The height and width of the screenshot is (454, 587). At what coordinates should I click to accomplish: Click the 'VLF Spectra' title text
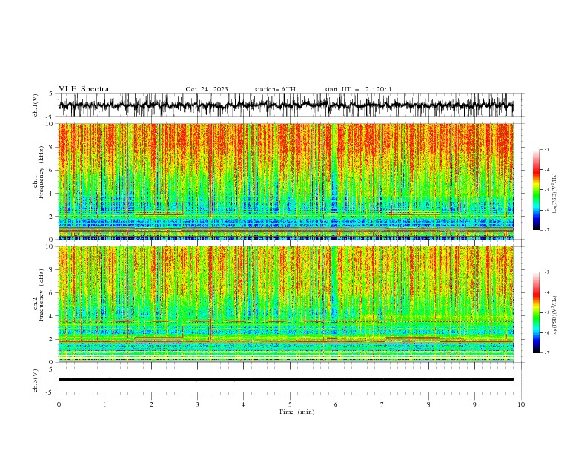click(x=84, y=89)
